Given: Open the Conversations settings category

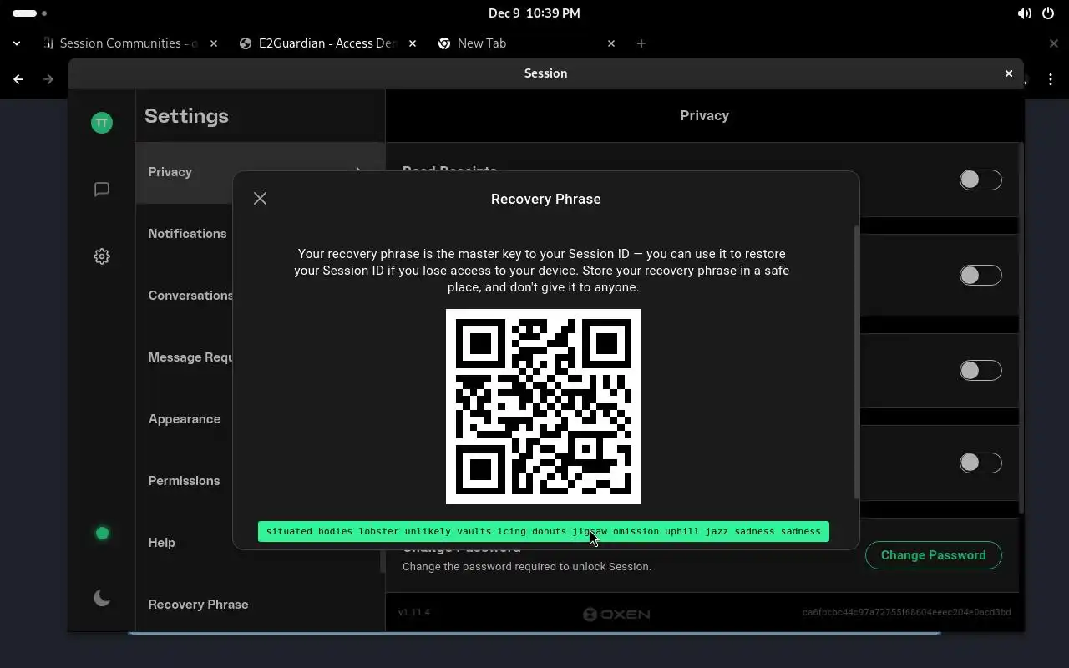Looking at the screenshot, I should [190, 296].
